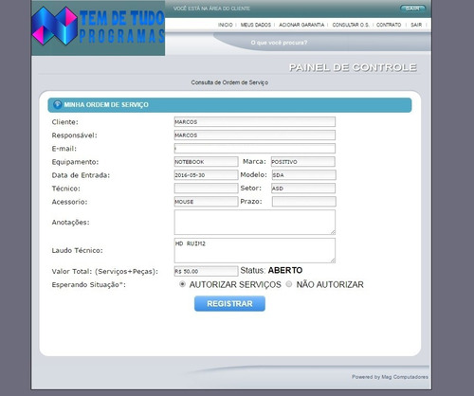Open the Contrato menu link

click(x=389, y=25)
